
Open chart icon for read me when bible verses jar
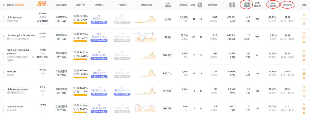point(304,51)
